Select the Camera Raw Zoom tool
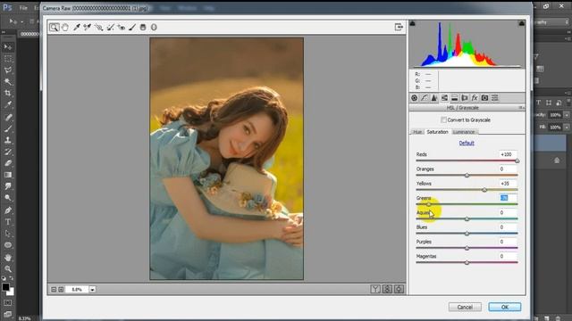This screenshot has height=321, width=572. coord(54,28)
